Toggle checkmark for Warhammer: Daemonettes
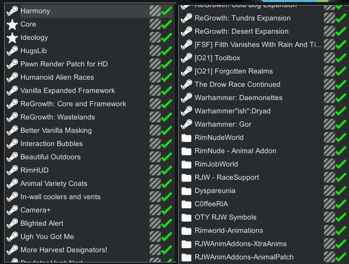349x264 pixels. (x=341, y=98)
